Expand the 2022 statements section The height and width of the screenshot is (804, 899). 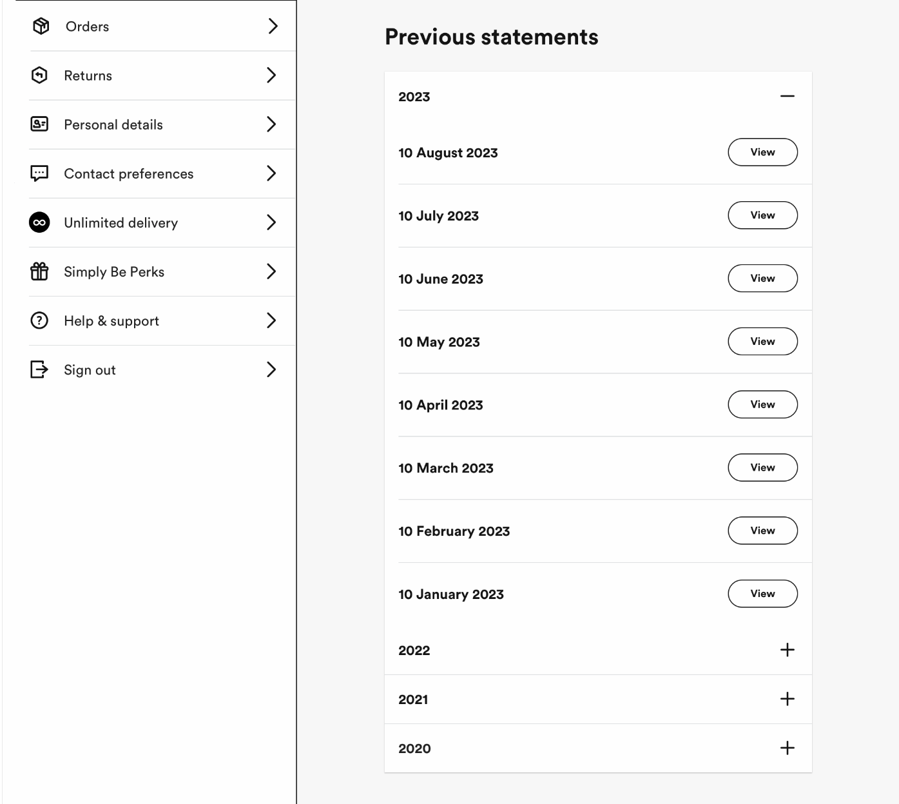pyautogui.click(x=787, y=650)
